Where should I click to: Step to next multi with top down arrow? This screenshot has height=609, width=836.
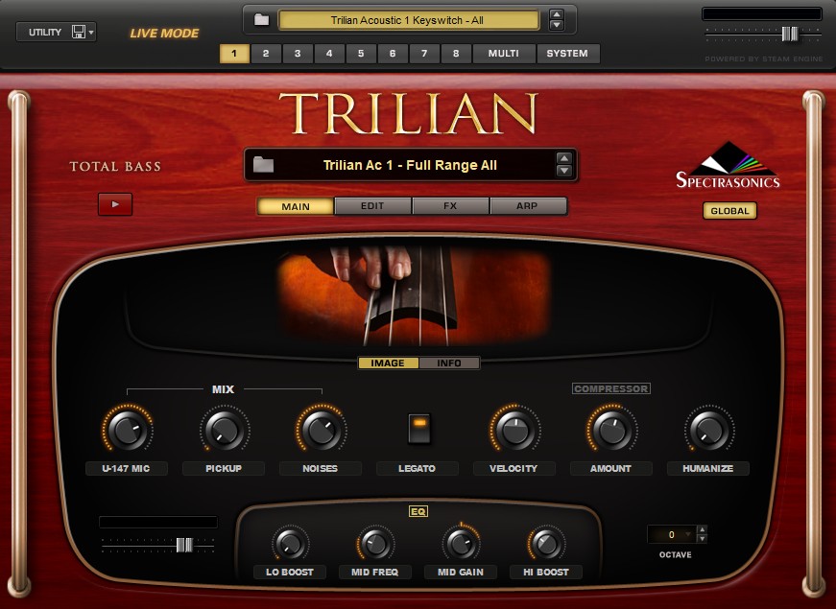point(556,25)
